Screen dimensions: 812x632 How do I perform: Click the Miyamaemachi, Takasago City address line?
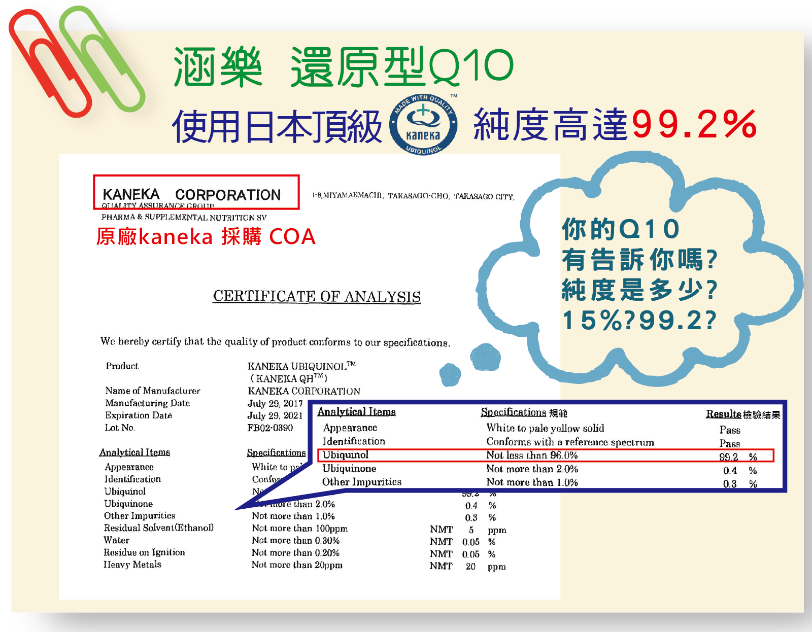click(414, 196)
